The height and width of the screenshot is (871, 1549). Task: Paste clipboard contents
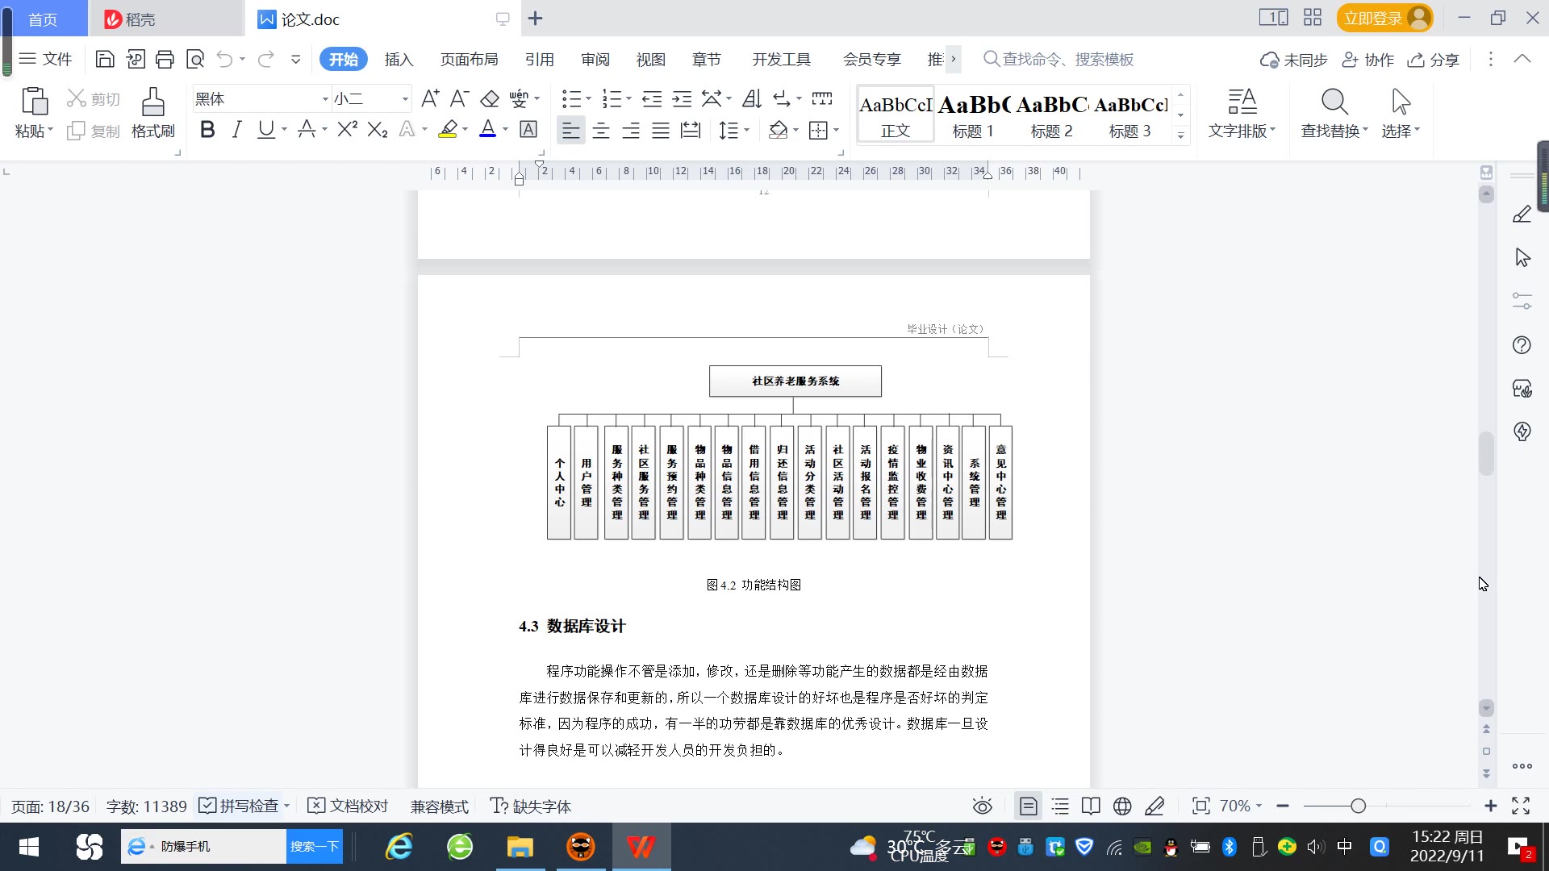coord(34,113)
